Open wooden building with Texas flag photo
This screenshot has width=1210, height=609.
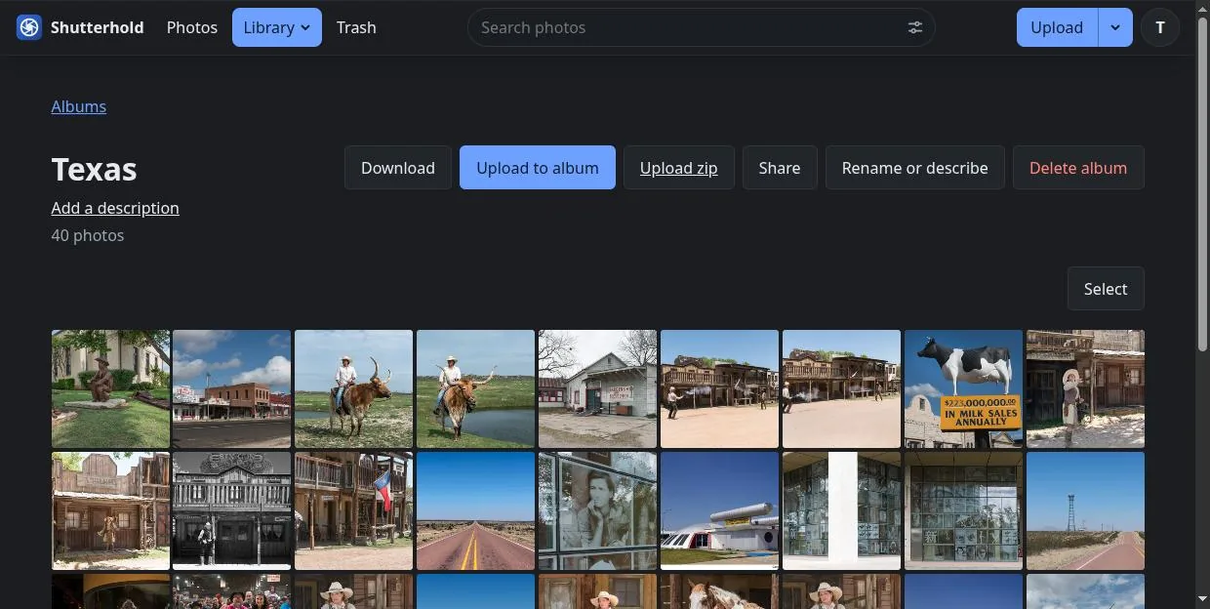[354, 510]
